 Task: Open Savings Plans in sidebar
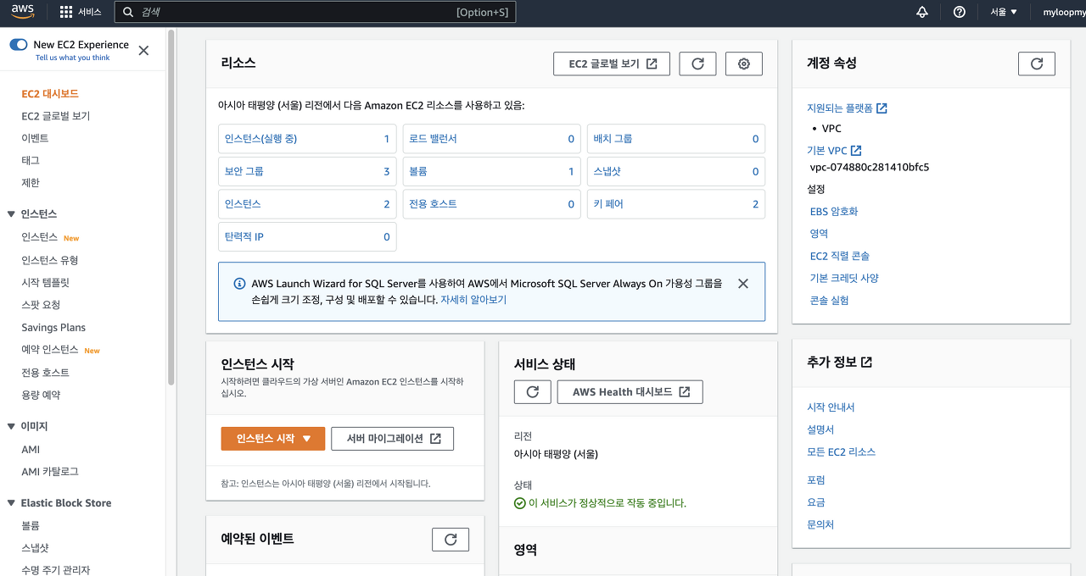(x=53, y=327)
